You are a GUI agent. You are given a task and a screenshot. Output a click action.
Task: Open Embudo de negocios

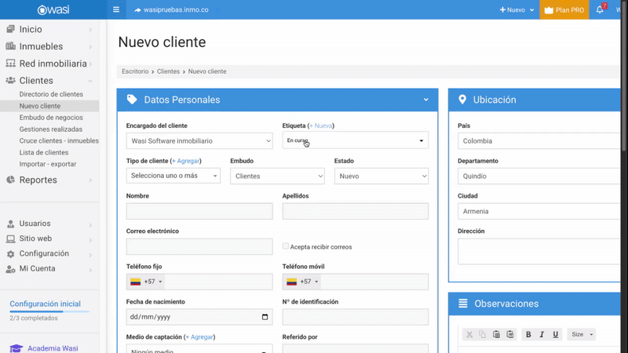pos(51,117)
